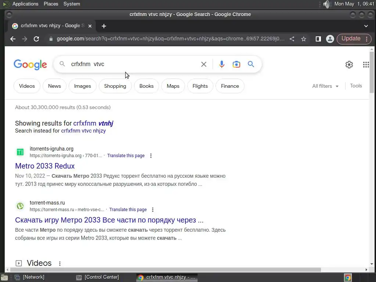Open the Google apps grid

[x=366, y=65]
